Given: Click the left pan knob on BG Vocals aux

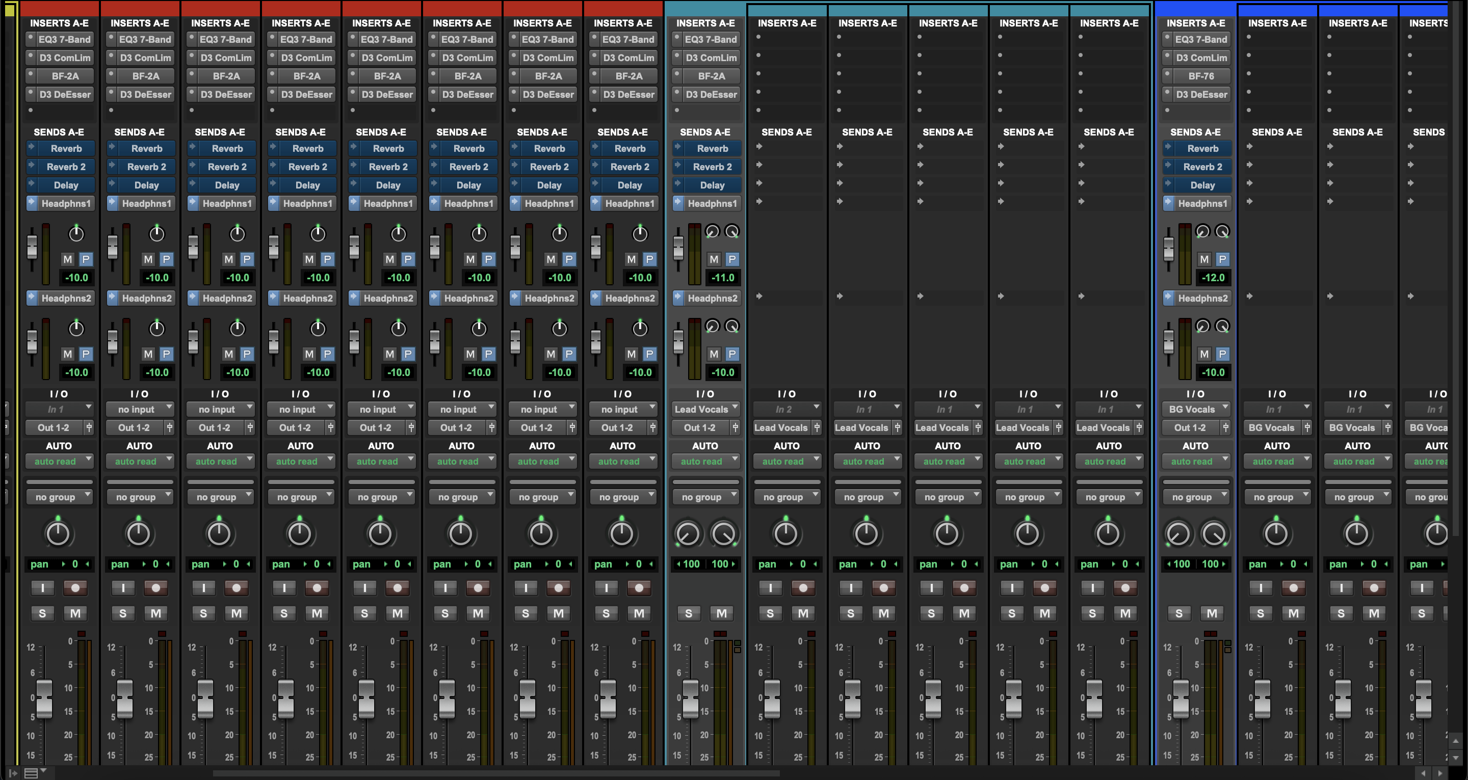Looking at the screenshot, I should click(x=1178, y=534).
